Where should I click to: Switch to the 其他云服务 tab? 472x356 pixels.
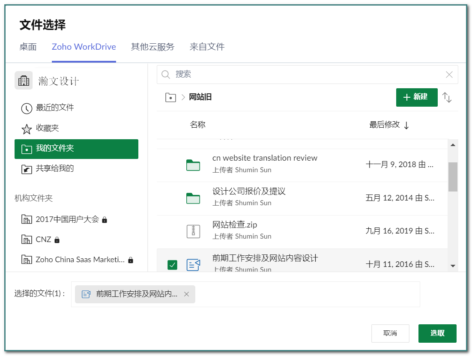152,47
